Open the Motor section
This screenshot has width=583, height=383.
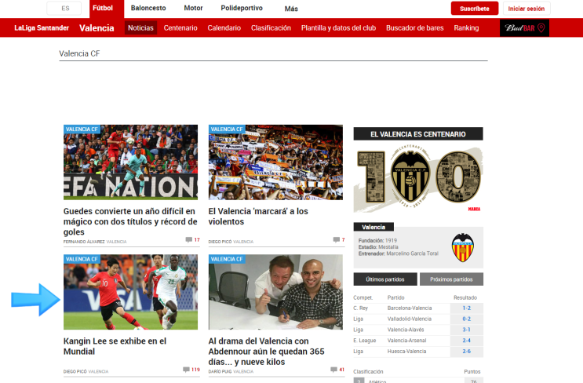(x=193, y=8)
